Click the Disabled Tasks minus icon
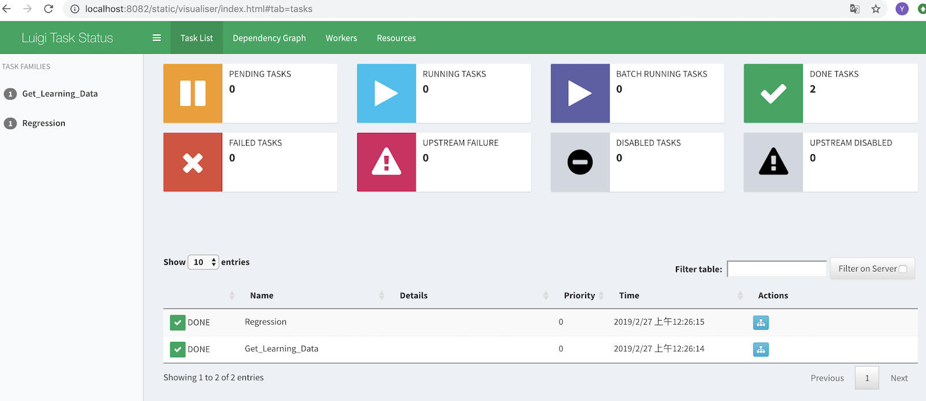Viewport: 926px width, 401px height. [580, 162]
